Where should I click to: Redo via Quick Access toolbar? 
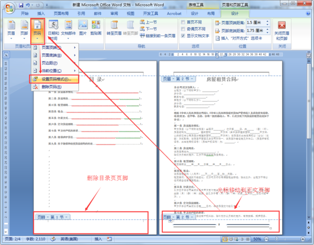coord(38,5)
